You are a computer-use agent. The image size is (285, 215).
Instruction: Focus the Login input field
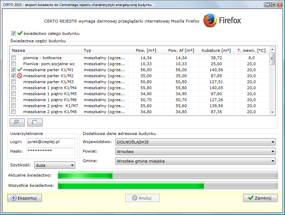[51, 142]
